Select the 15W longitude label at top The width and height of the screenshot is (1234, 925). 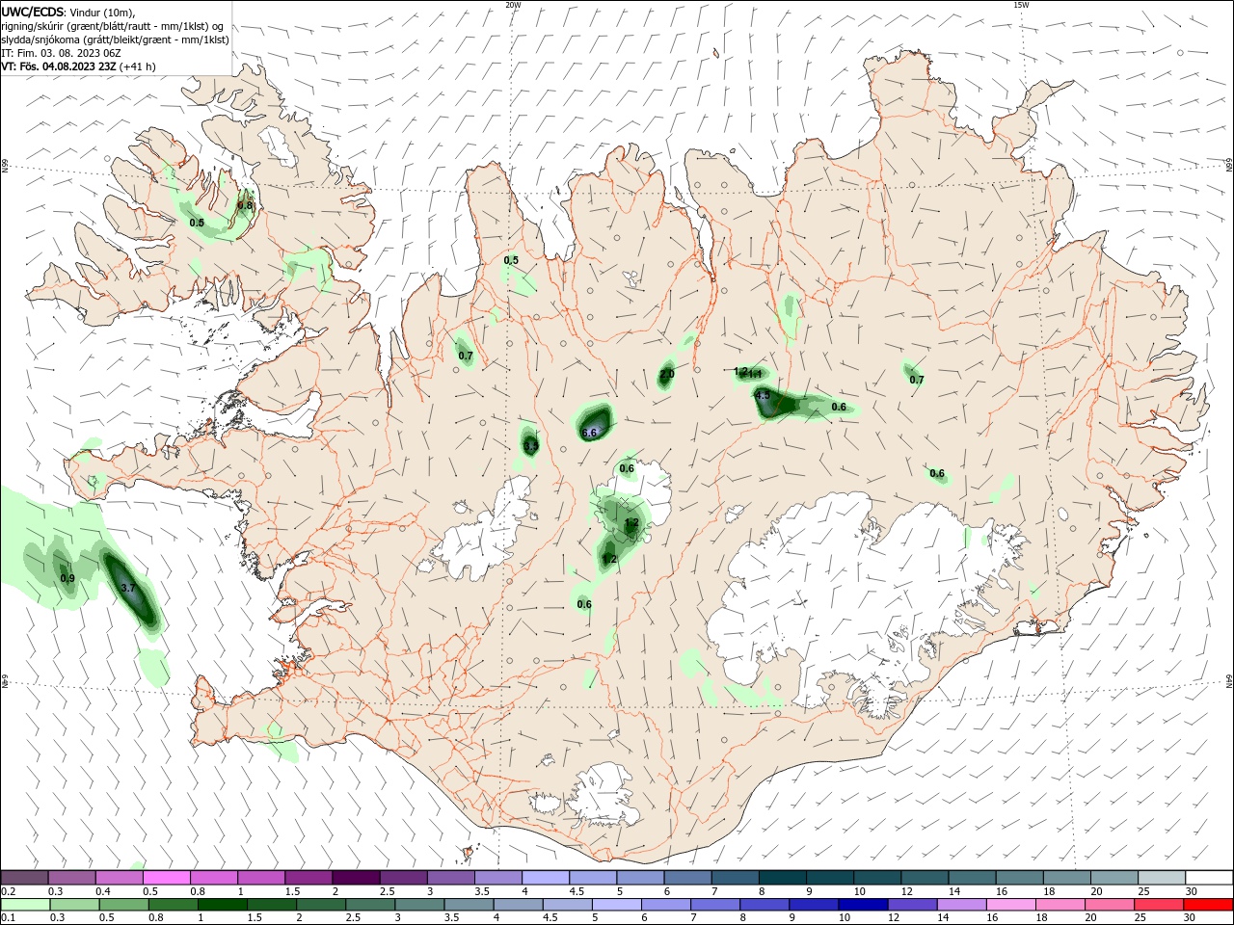1021,5
